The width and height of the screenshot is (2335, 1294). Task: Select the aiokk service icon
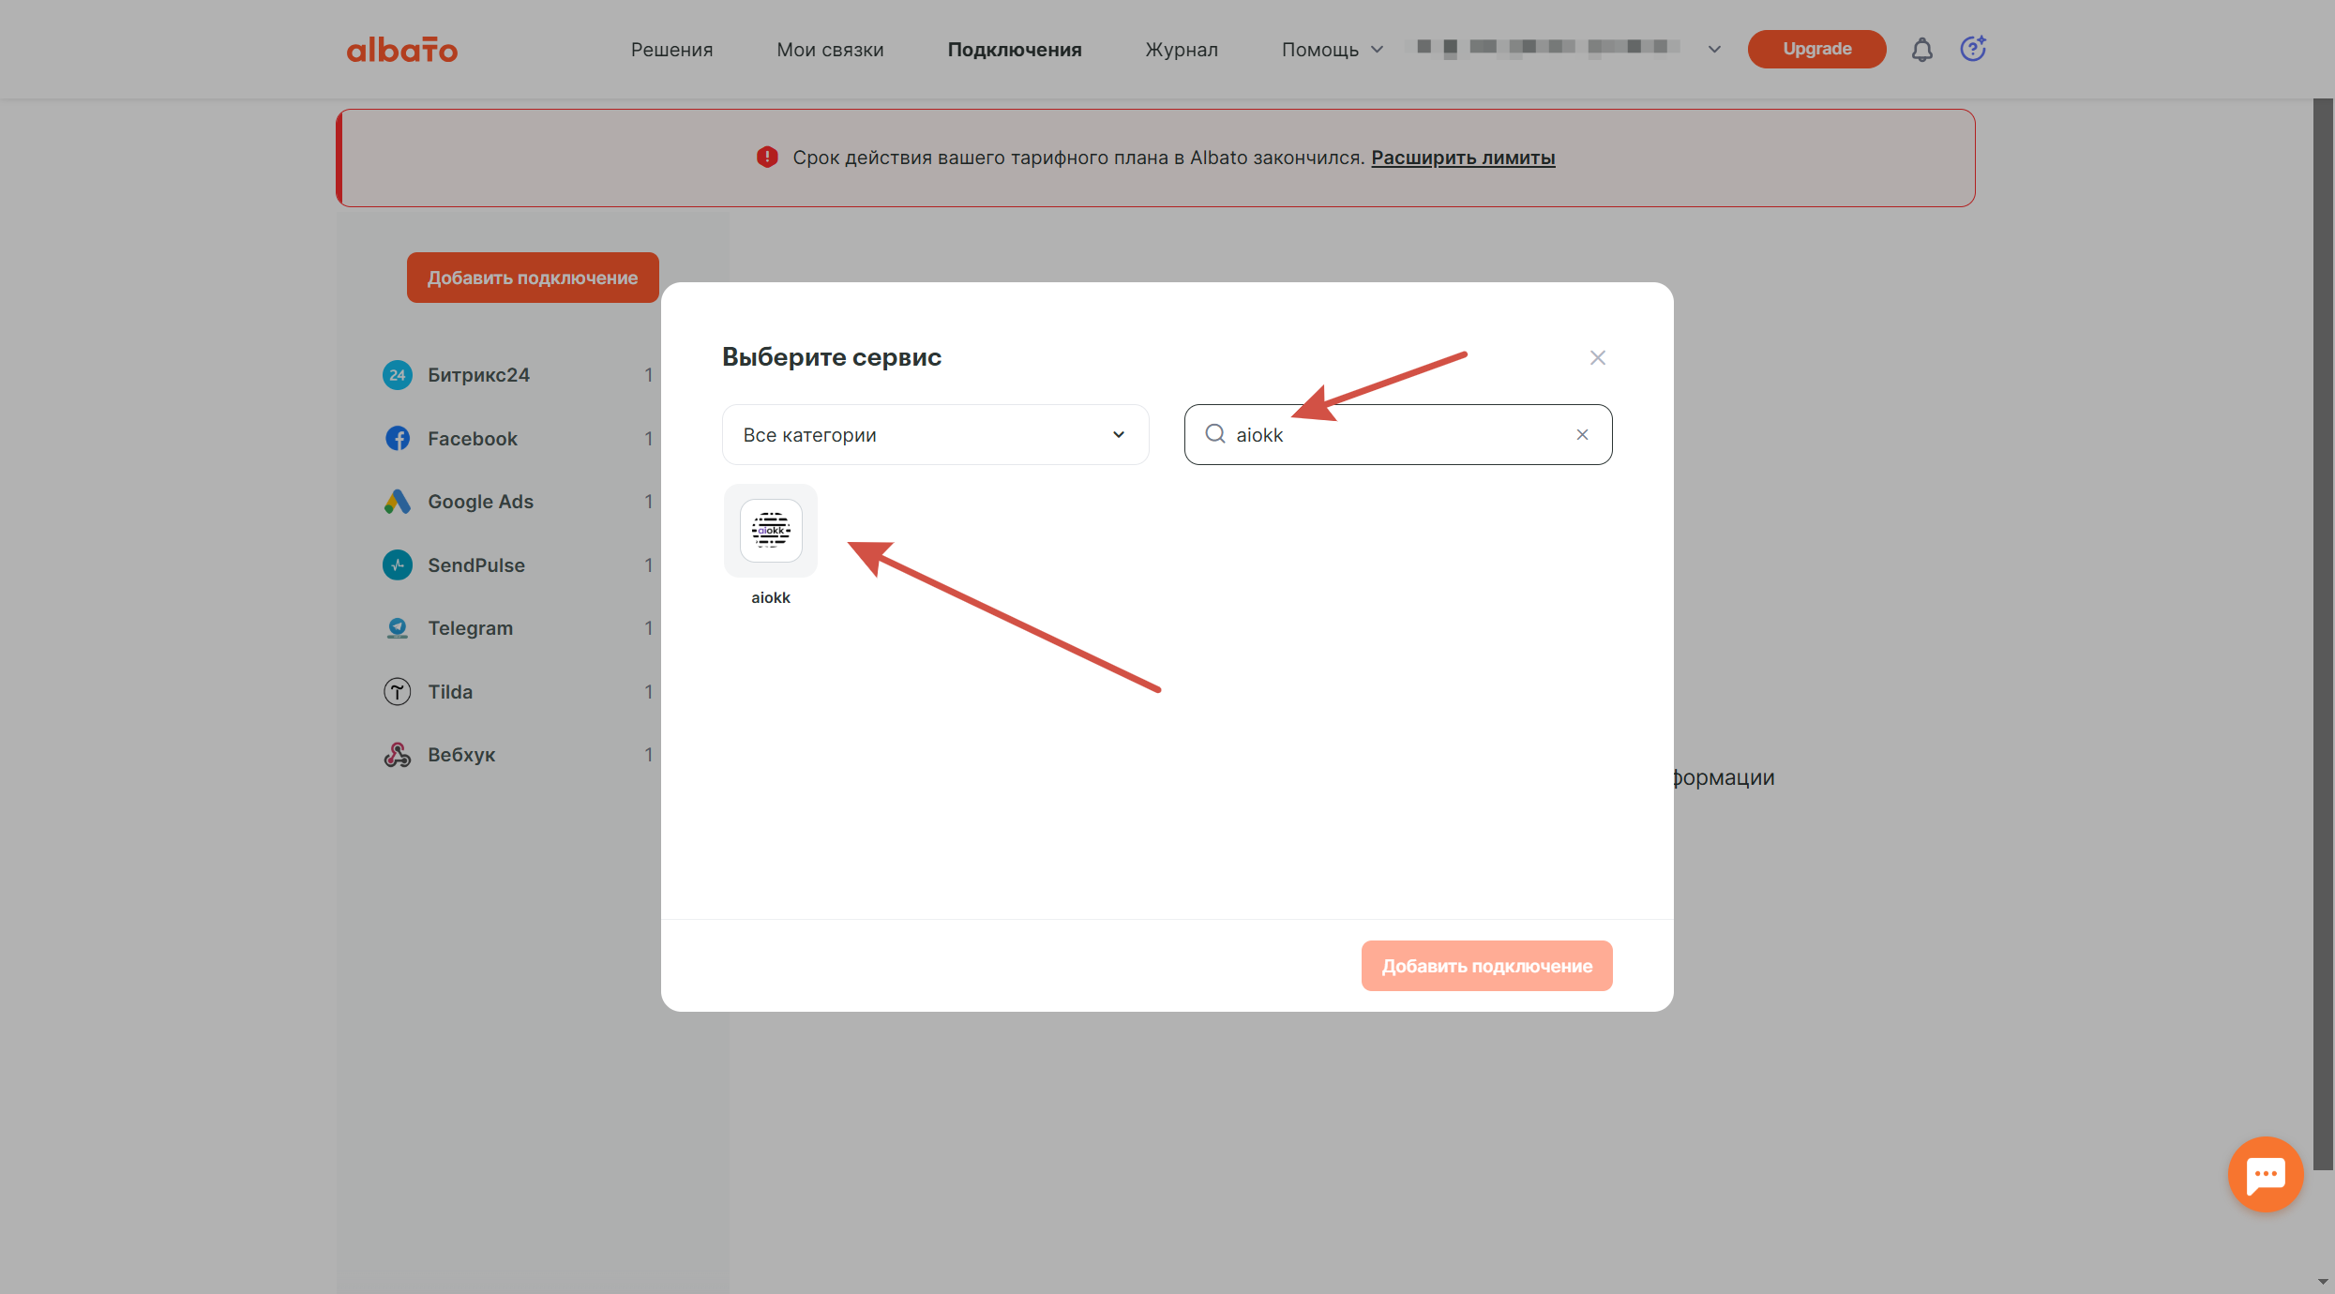(770, 531)
